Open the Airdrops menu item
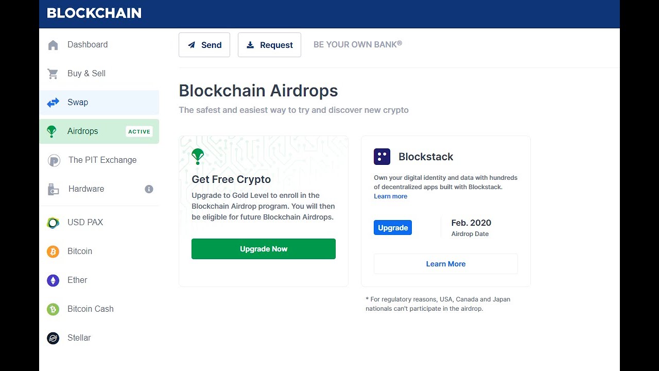659x371 pixels. (x=82, y=131)
